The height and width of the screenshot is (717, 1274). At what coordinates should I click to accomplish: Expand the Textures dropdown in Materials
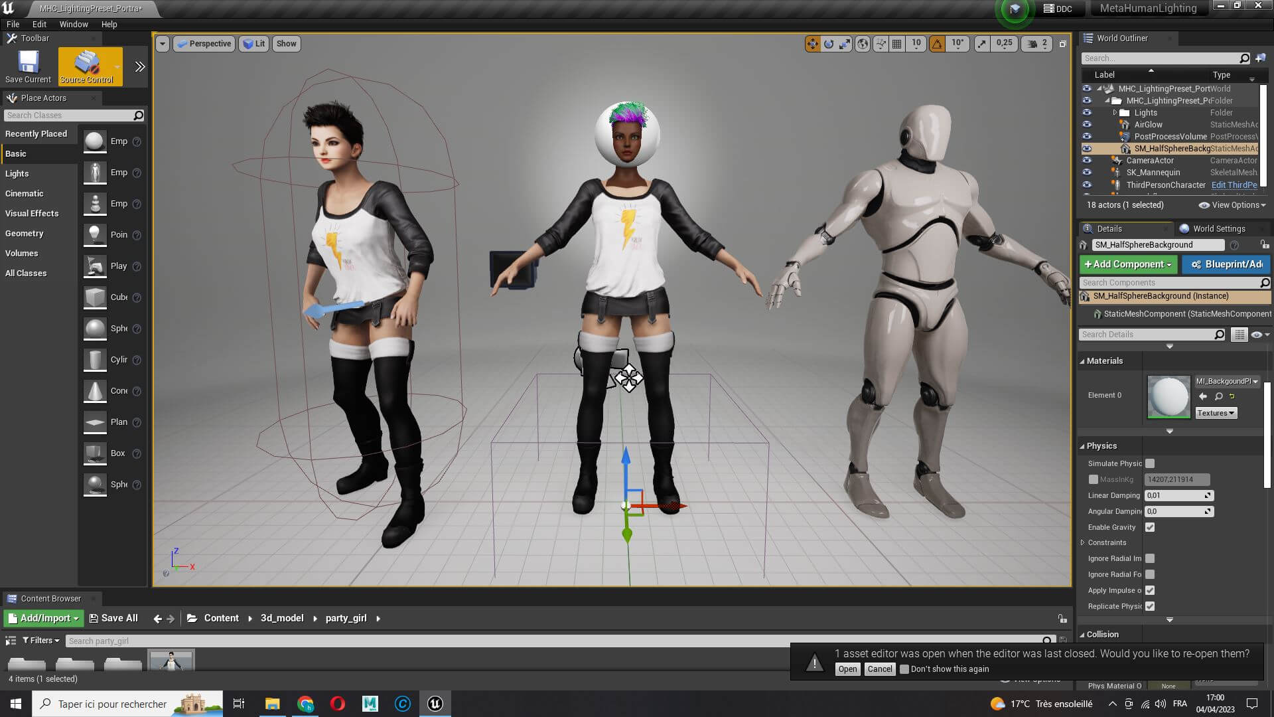(x=1216, y=413)
